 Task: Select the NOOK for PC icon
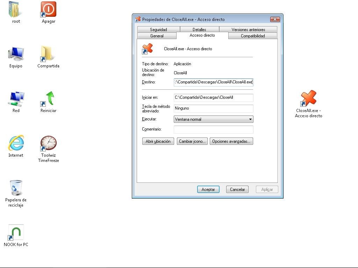16,232
